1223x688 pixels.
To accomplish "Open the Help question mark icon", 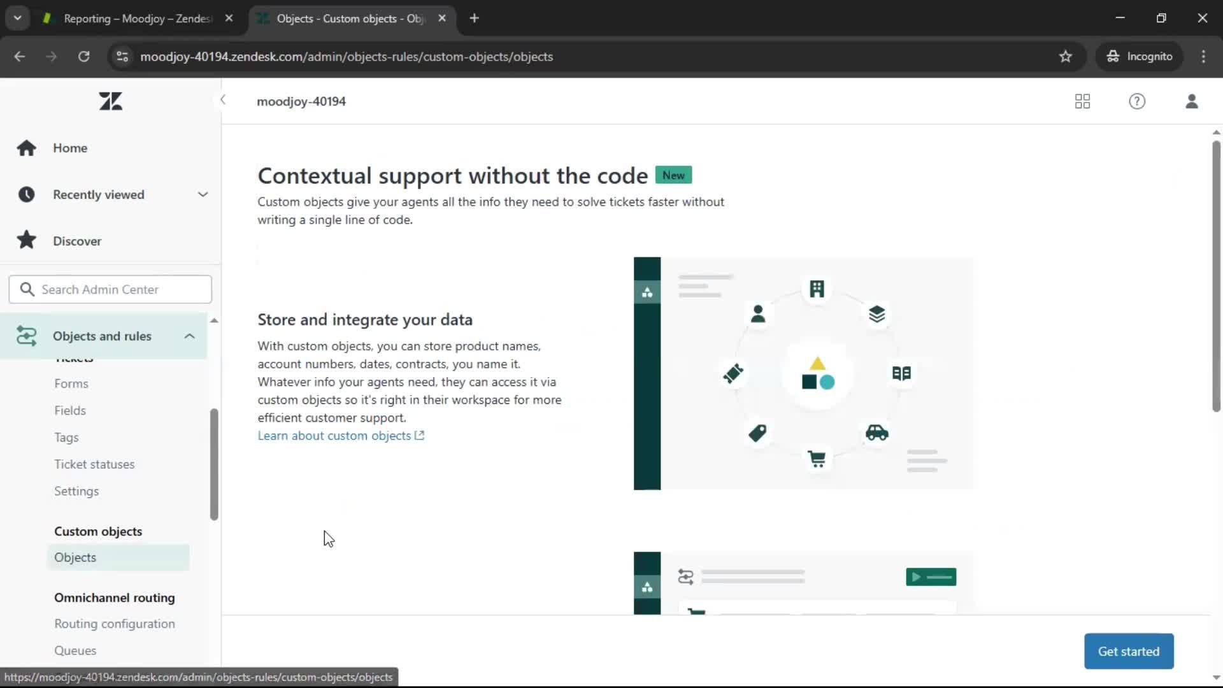I will (x=1137, y=101).
